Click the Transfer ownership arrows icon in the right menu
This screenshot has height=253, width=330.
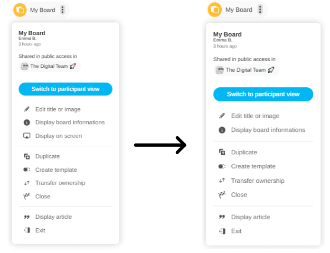(222, 181)
